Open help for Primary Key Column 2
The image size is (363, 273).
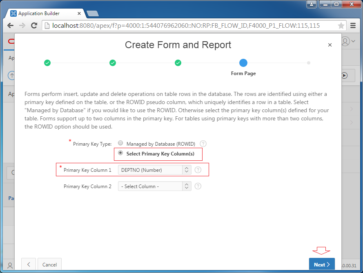198,186
